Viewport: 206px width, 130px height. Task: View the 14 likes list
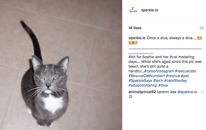135,28
